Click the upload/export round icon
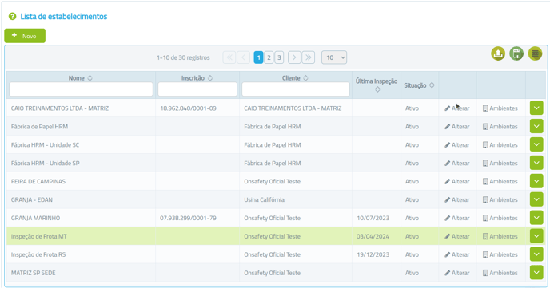Screen dimensions: 550x288 (498, 53)
